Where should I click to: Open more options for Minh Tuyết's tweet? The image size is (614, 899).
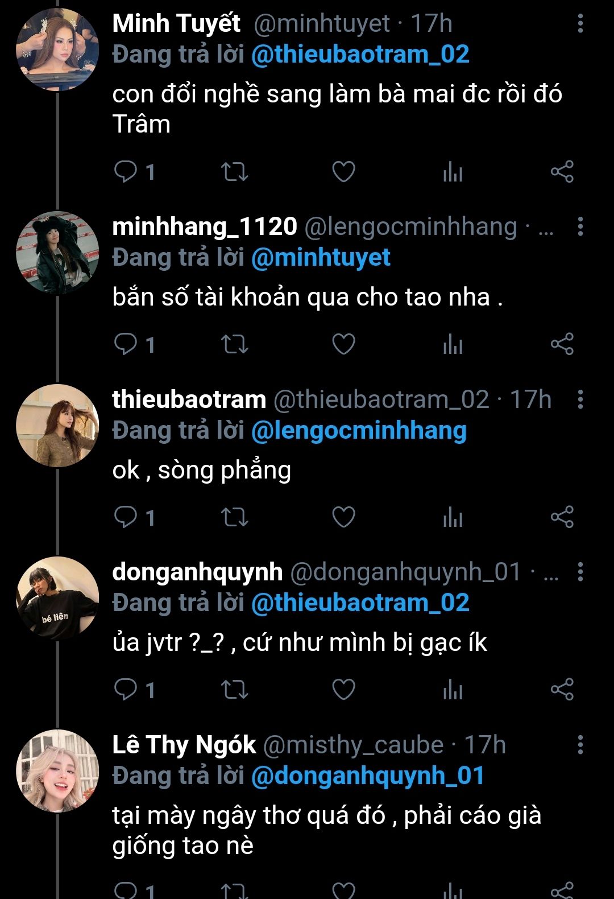(x=580, y=23)
